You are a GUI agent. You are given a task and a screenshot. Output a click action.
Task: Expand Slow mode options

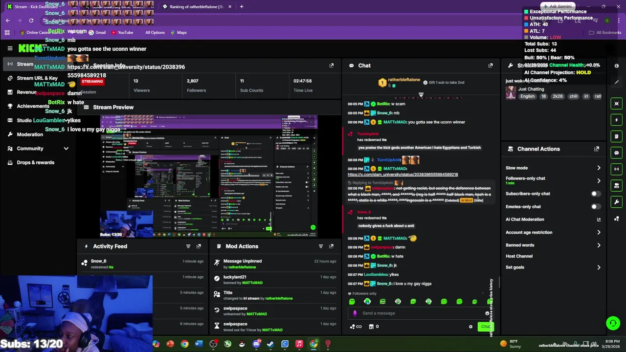coord(599,168)
